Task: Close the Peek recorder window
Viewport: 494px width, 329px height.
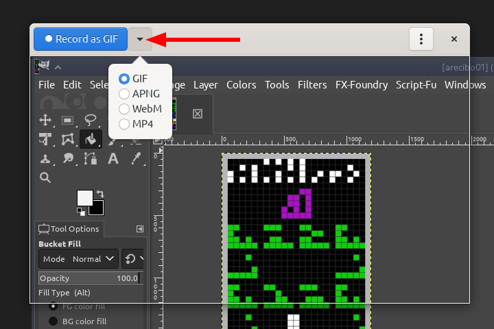Action: pyautogui.click(x=454, y=39)
